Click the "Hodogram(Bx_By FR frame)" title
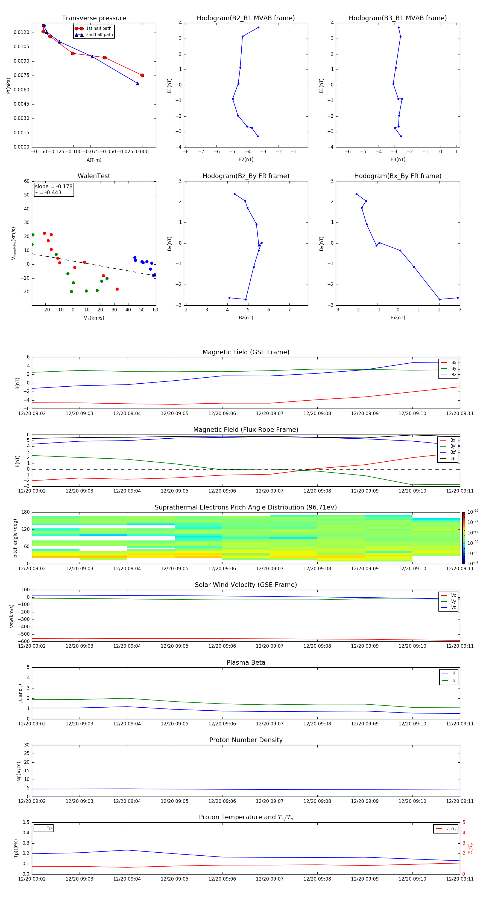 398,176
